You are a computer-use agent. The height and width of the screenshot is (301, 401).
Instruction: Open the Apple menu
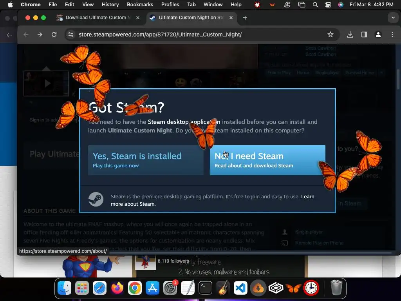coord(10,5)
